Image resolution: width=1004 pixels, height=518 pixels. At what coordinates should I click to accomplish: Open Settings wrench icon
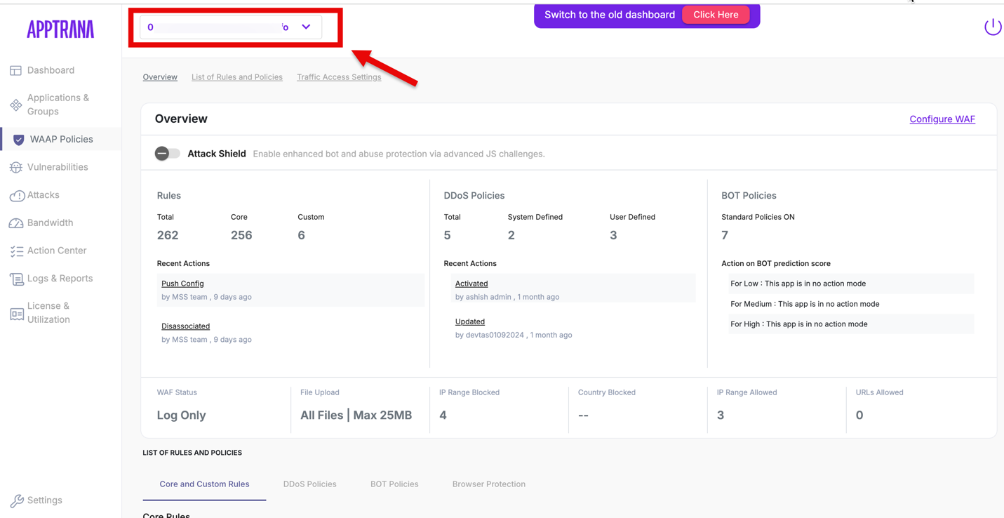(x=17, y=500)
